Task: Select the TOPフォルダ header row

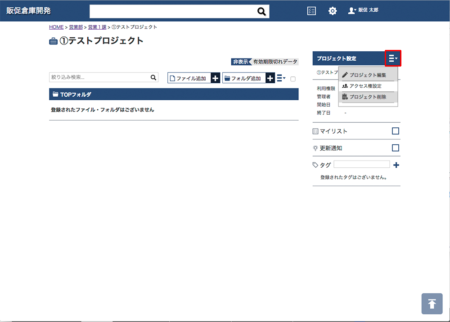Action: tap(174, 94)
